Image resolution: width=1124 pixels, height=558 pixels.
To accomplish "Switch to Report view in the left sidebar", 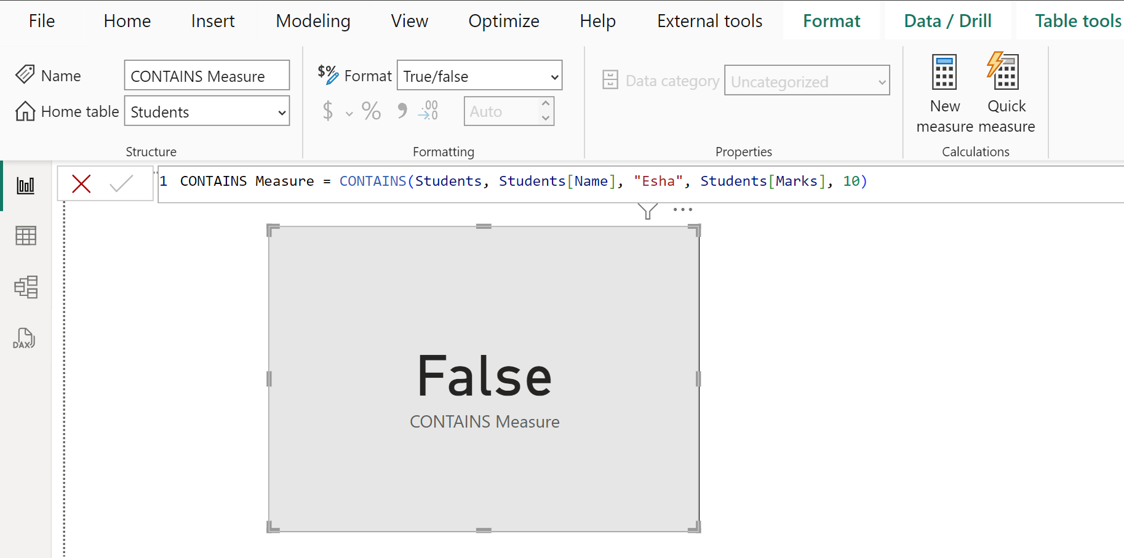I will [x=25, y=185].
